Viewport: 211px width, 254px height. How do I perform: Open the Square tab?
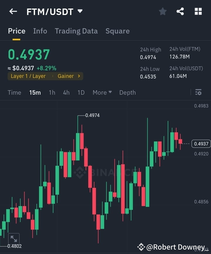[118, 31]
